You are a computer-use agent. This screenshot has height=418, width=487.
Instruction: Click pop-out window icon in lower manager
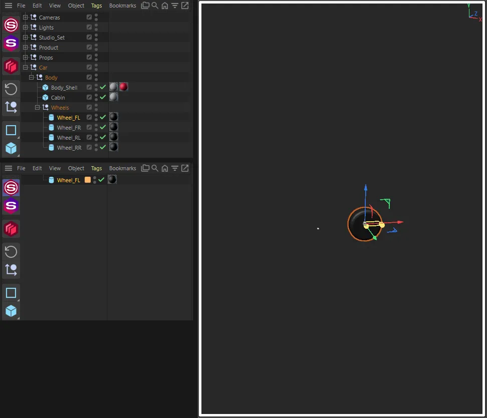[185, 168]
